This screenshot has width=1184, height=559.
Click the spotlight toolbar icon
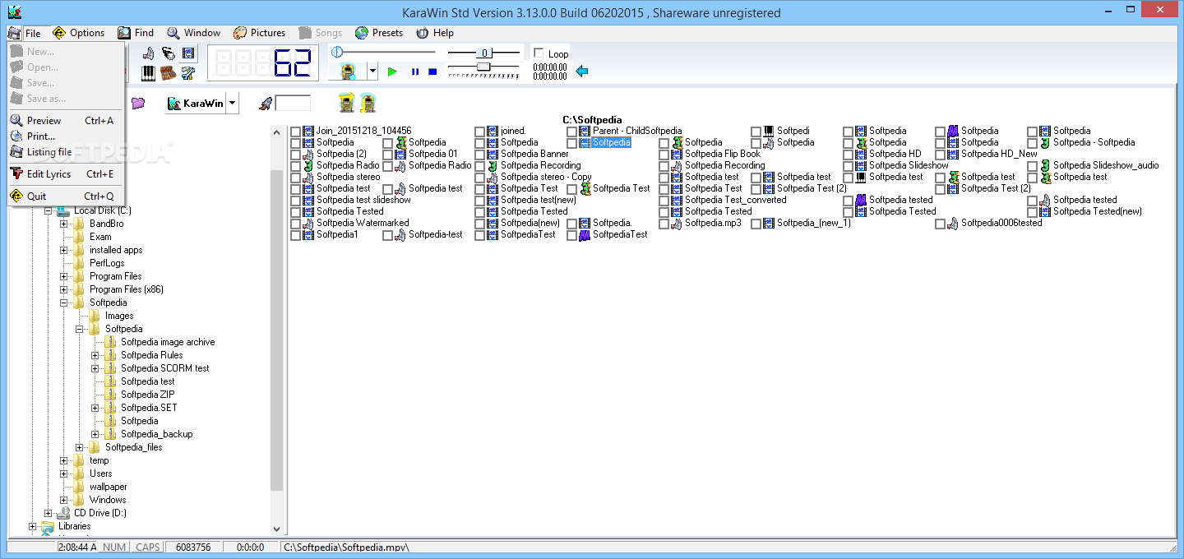pos(169,53)
